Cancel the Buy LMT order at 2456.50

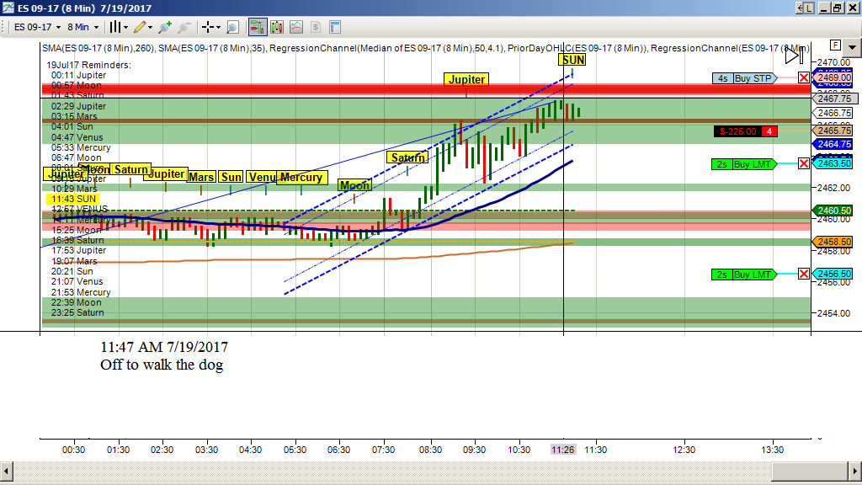pos(804,274)
